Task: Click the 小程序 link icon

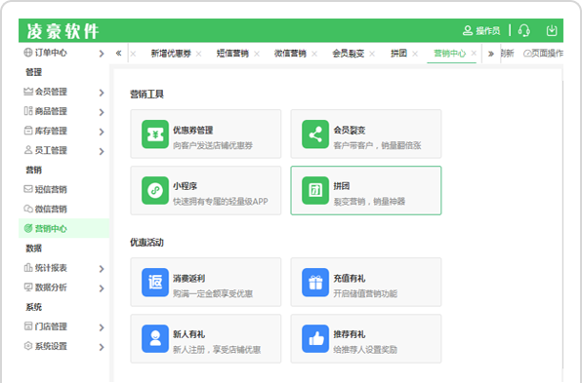Action: point(155,190)
